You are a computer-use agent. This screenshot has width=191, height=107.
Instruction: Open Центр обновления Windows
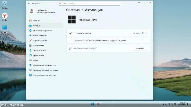44,75
